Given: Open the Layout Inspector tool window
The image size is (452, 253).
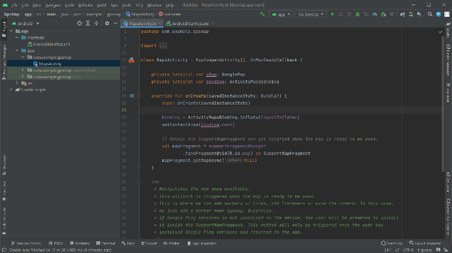Looking at the screenshot, I should [x=426, y=243].
